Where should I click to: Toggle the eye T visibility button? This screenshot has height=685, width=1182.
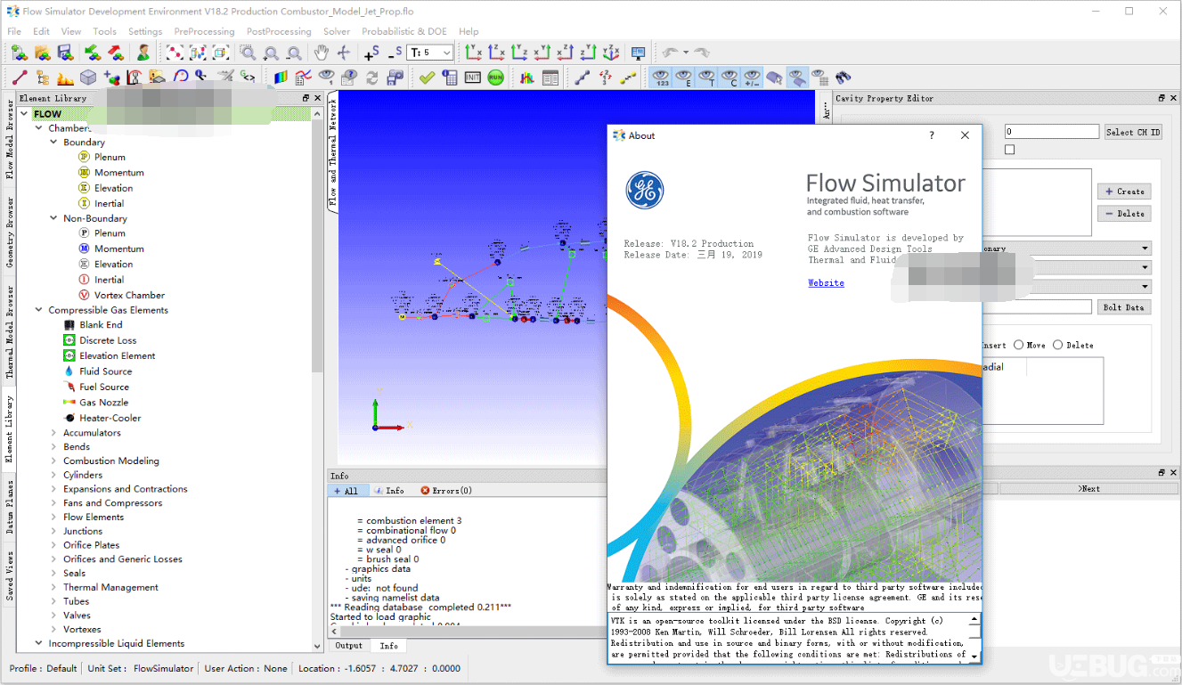pos(706,77)
